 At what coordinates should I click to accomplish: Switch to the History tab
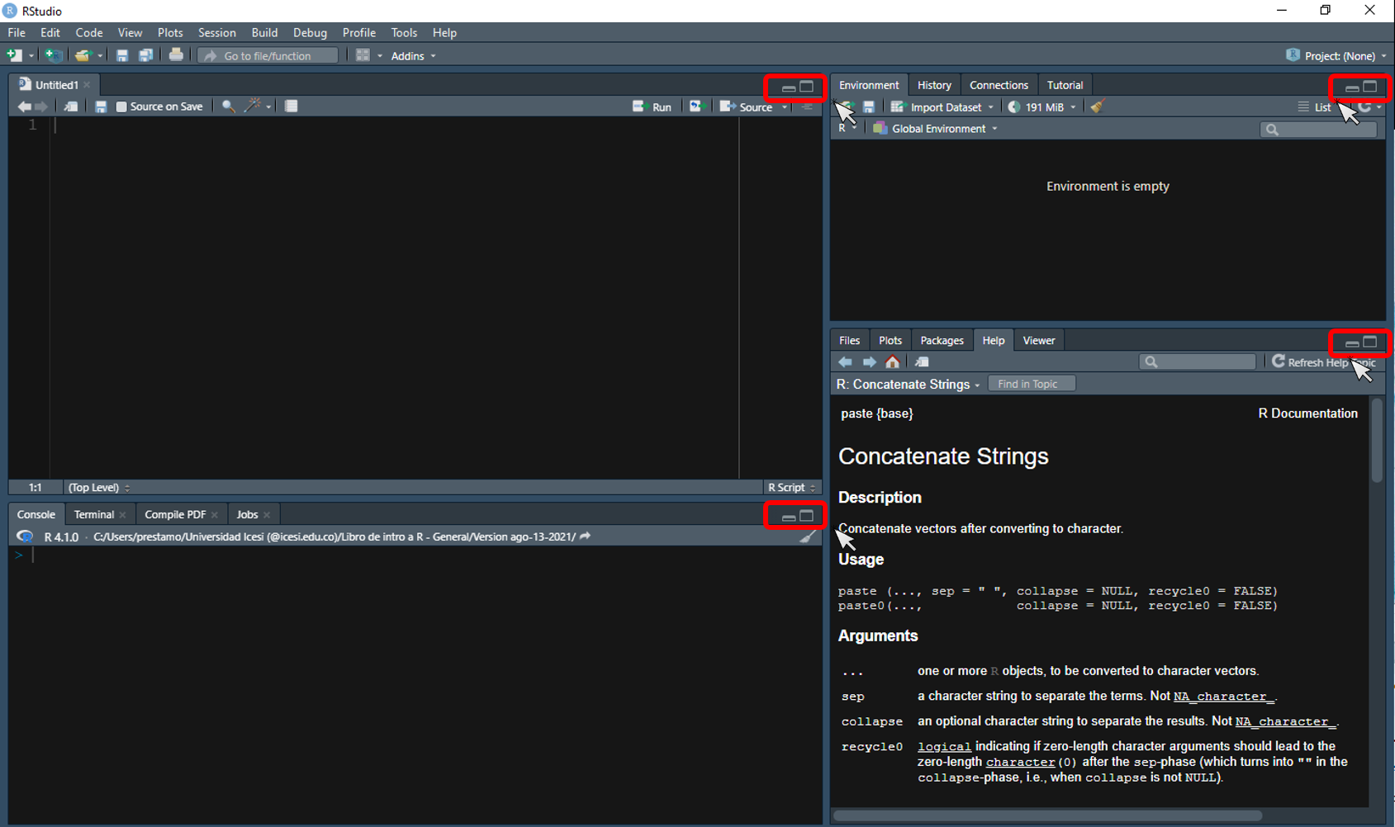[934, 85]
